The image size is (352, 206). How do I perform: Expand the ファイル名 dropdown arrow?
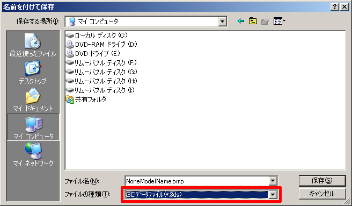pyautogui.click(x=273, y=181)
